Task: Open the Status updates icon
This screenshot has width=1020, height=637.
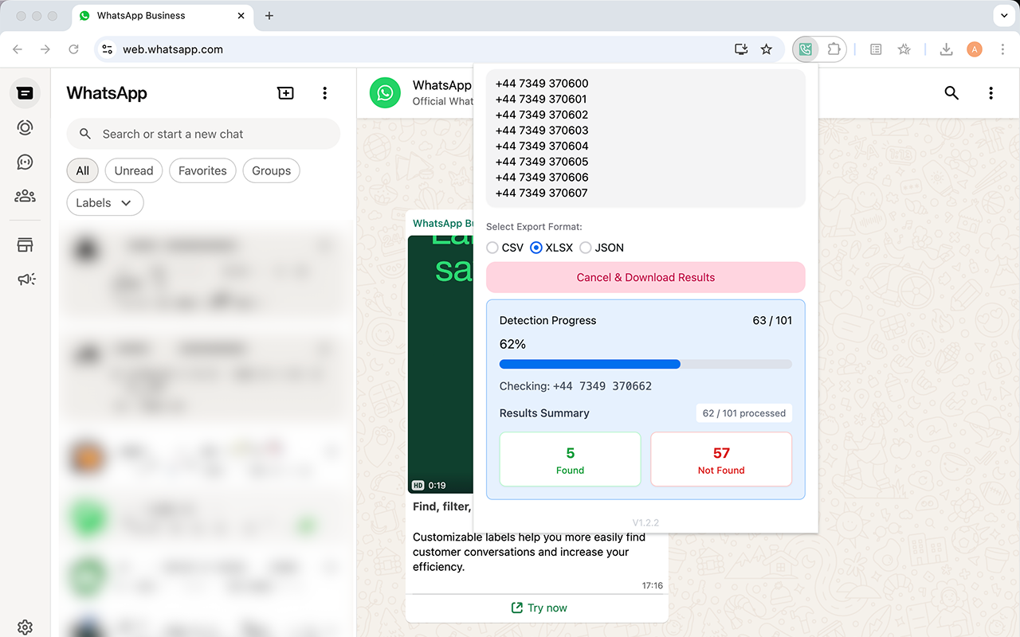Action: pyautogui.click(x=25, y=127)
